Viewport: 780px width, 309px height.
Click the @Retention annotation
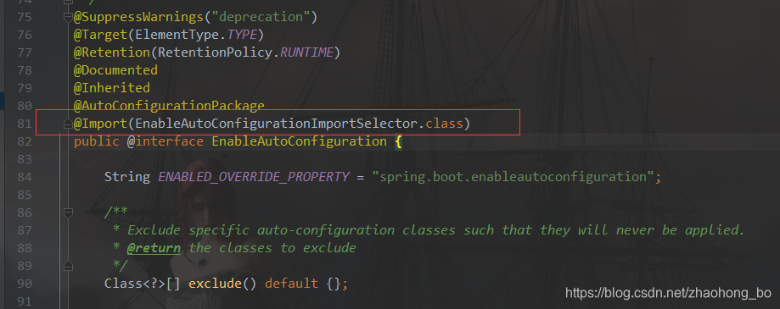pos(112,52)
